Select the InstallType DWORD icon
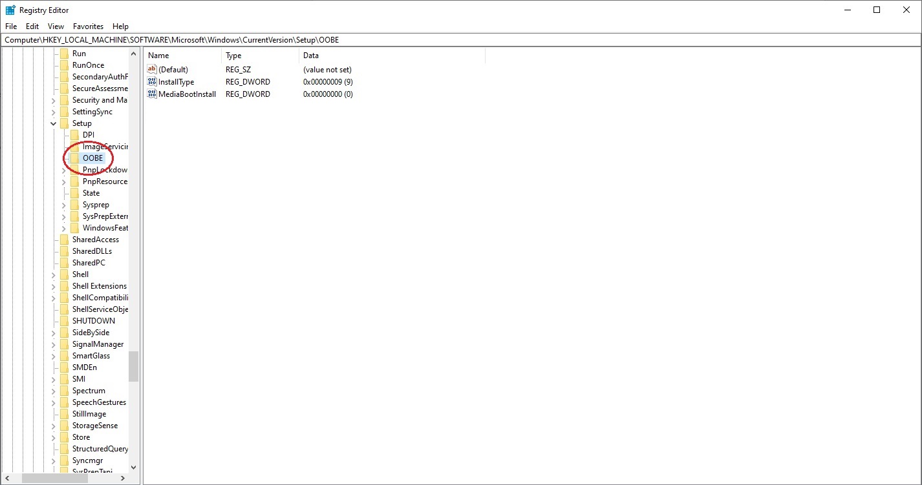Viewport: 922px width, 485px height. coord(152,81)
